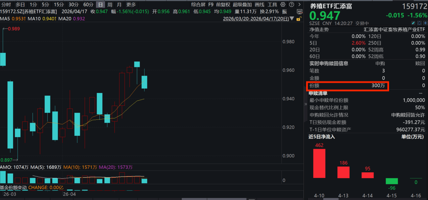Screen dimensions: 428x200
Task: Open the 更多 period menu
Action: (131, 5)
